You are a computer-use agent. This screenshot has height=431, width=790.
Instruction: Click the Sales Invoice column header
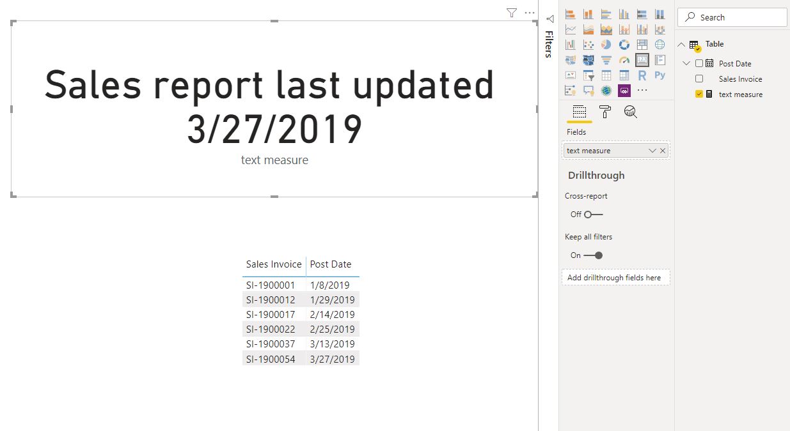tap(274, 264)
